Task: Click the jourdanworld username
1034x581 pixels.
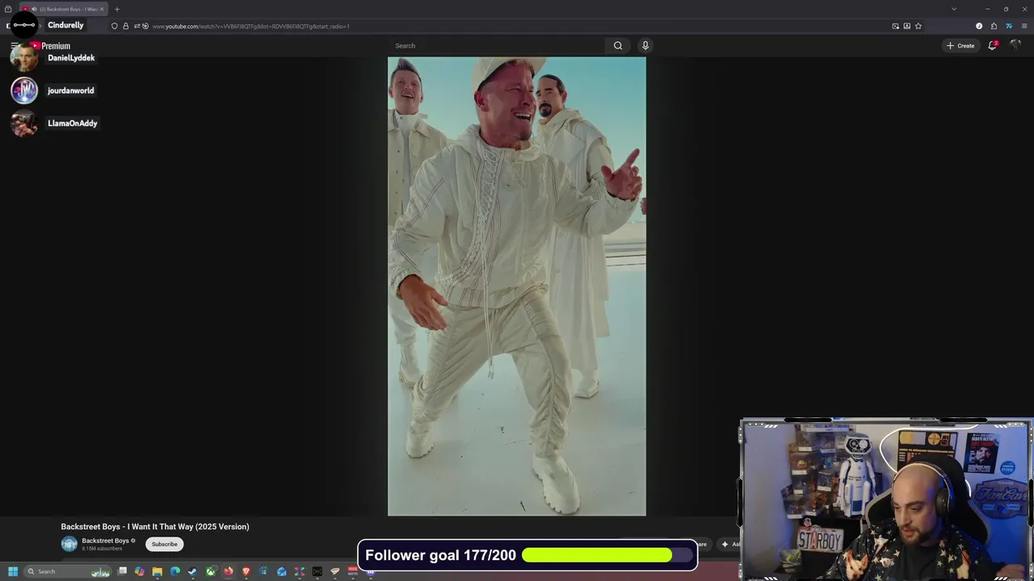Action: (71, 90)
